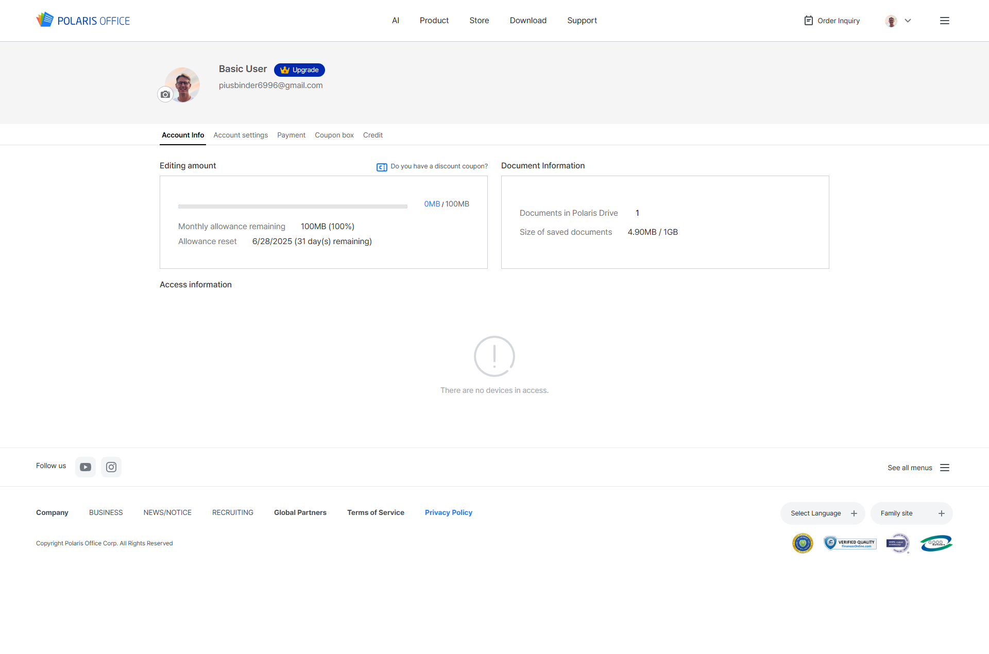This screenshot has height=654, width=989.
Task: Click the large profile picture
Action: [x=183, y=84]
